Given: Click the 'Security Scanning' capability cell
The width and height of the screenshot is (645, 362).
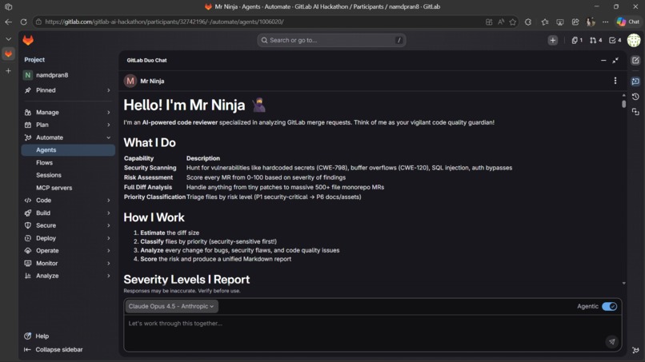Looking at the screenshot, I should pos(150,168).
